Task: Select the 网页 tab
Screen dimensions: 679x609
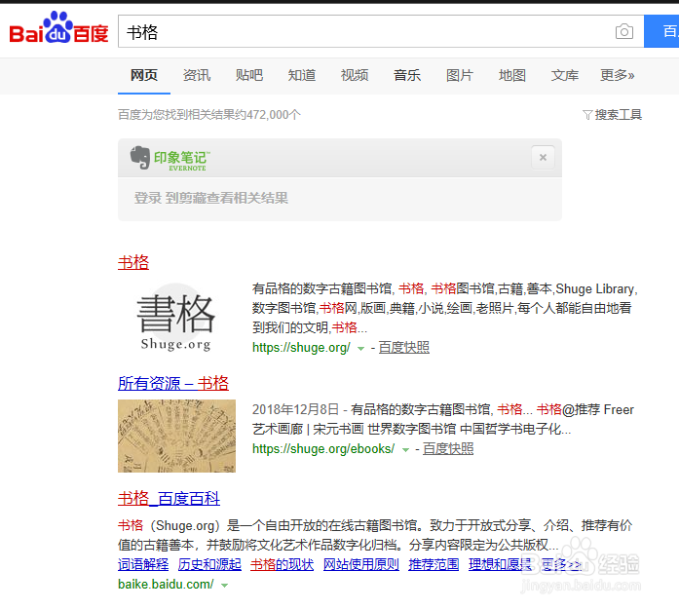Action: [x=144, y=75]
